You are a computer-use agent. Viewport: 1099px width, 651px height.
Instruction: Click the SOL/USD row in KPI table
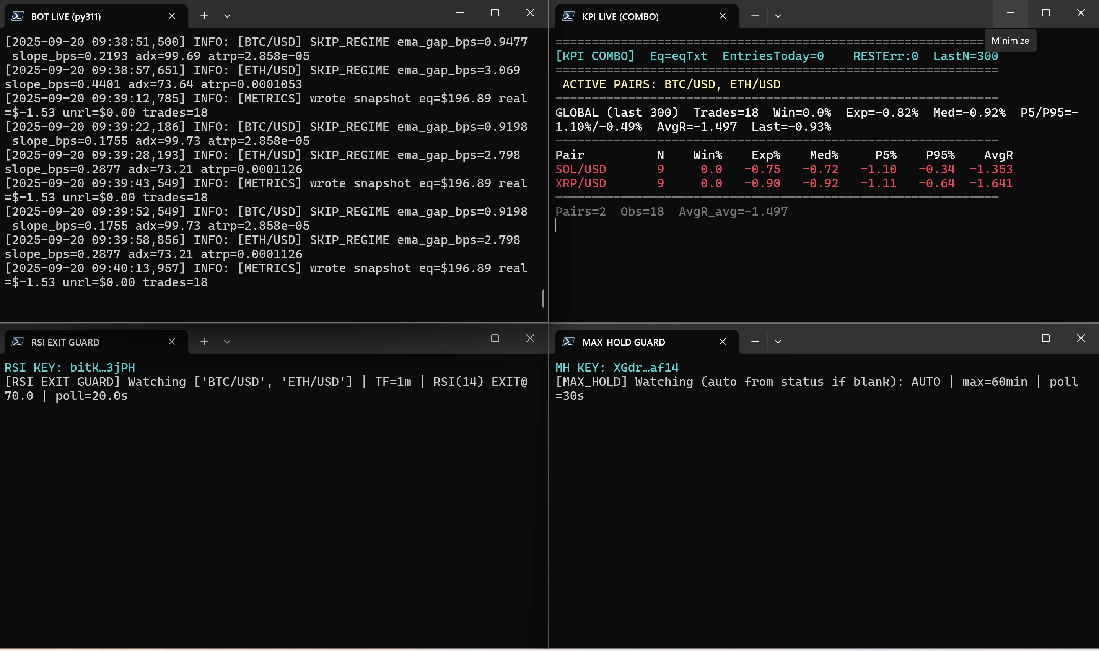click(580, 169)
